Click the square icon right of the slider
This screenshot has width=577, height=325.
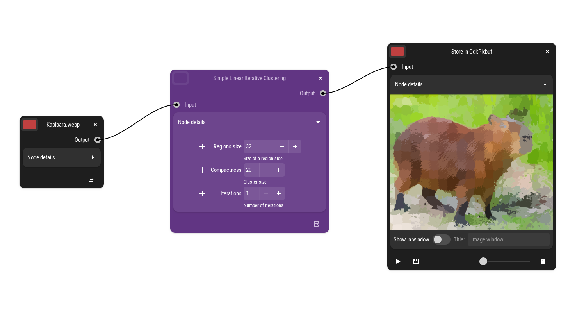[543, 261]
